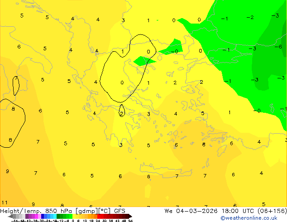Click '12' on the color scale
This screenshot has height=222, width=287.
pyautogui.click(x=85, y=221)
